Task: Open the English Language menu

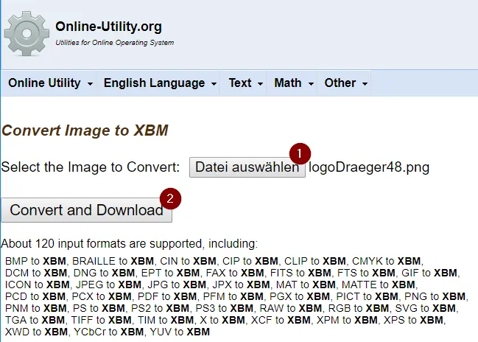Action: point(154,83)
